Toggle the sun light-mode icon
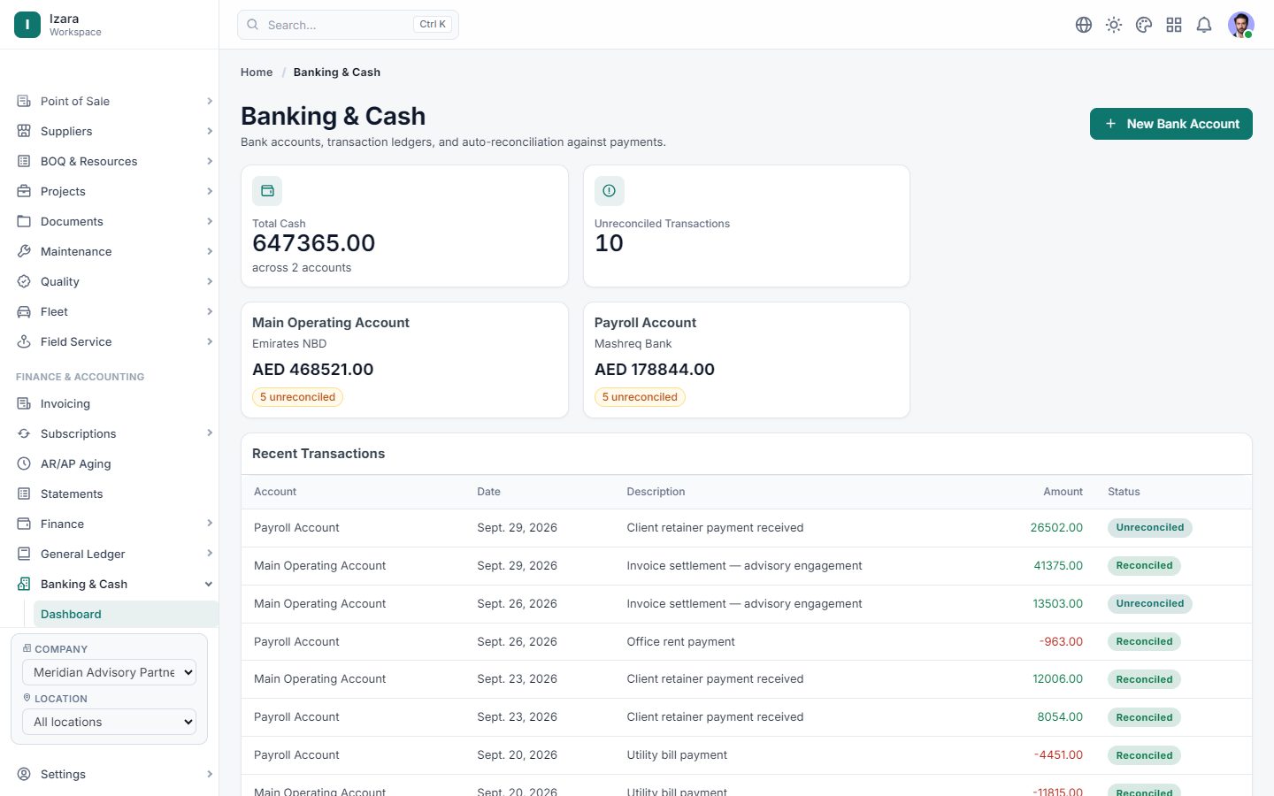Viewport: 1274px width, 796px height. point(1114,25)
